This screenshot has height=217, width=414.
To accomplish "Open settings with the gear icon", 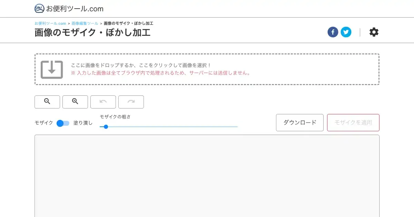I will (374, 32).
